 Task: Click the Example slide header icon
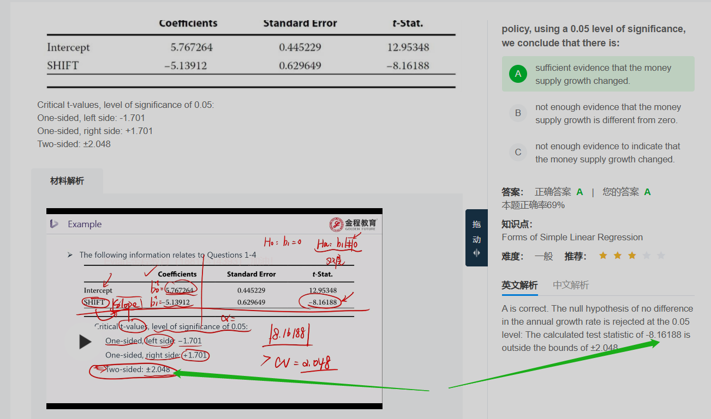[53, 223]
